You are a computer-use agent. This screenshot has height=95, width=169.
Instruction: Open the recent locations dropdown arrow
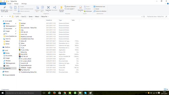pos(8,17)
